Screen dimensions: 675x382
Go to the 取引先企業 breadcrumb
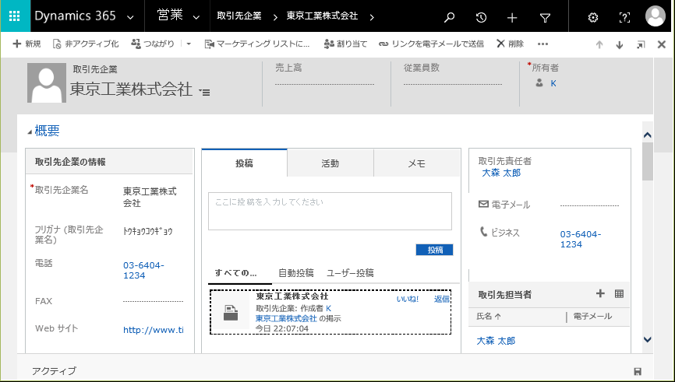coord(239,16)
